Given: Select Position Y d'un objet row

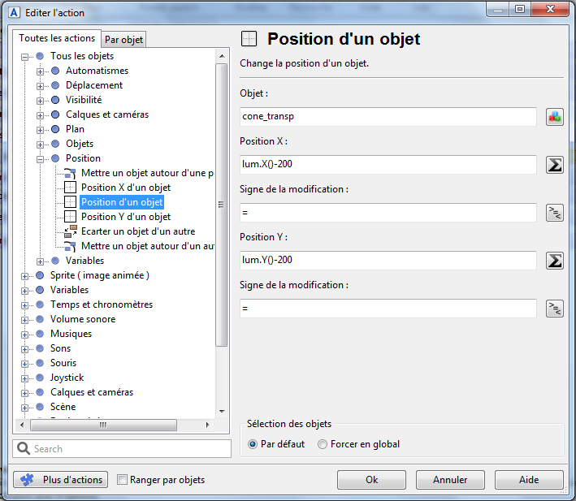Looking at the screenshot, I should pyautogui.click(x=126, y=217).
